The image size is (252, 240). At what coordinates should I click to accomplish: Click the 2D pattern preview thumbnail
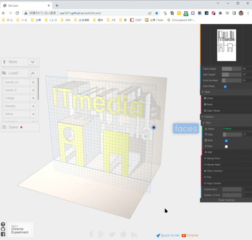[x=226, y=45]
